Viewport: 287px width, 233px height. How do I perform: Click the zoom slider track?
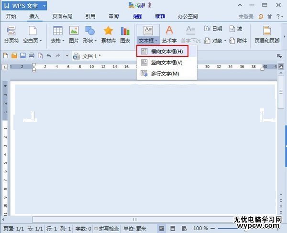pos(245,228)
